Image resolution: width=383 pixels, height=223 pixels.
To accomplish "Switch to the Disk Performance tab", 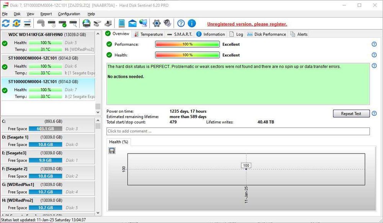I will point(267,34).
